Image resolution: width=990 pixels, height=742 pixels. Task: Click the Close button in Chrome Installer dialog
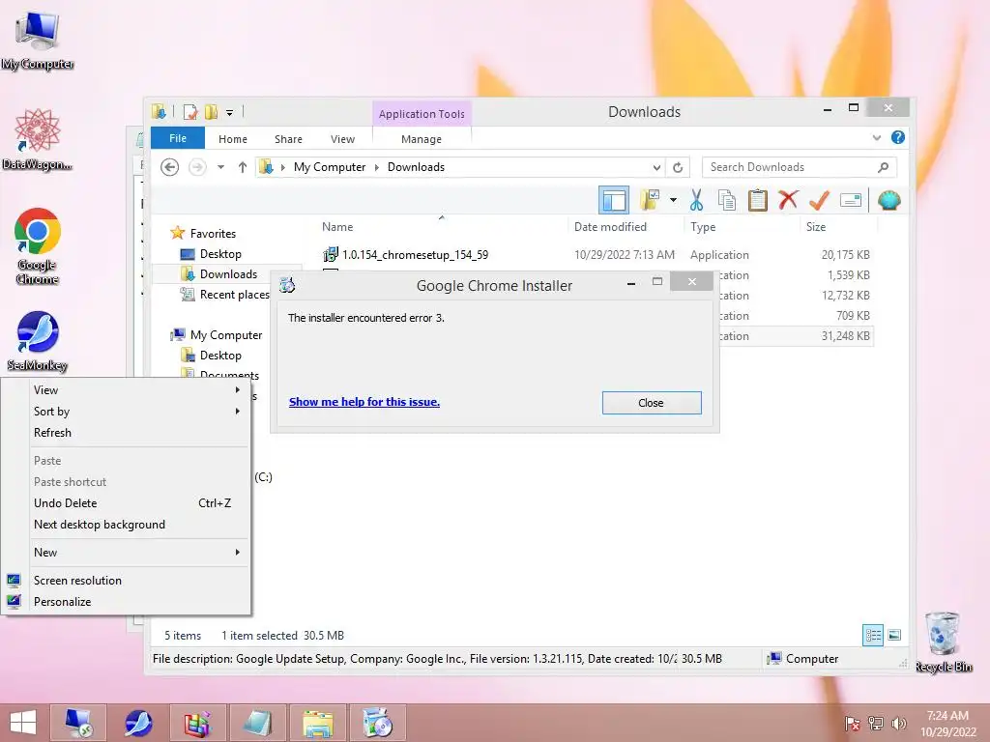(x=651, y=403)
